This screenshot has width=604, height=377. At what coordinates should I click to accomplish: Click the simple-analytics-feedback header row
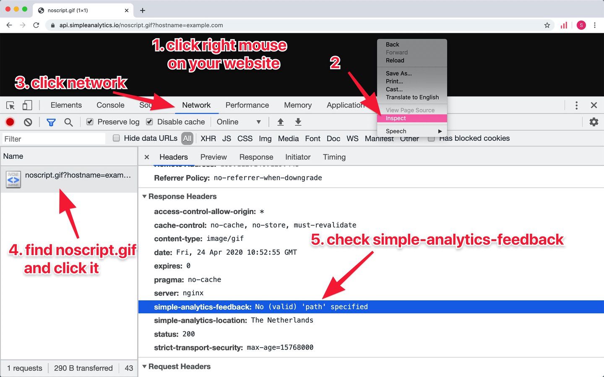(371, 307)
